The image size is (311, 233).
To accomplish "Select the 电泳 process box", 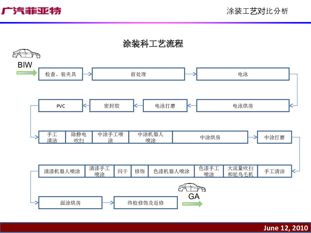I will click(243, 74).
